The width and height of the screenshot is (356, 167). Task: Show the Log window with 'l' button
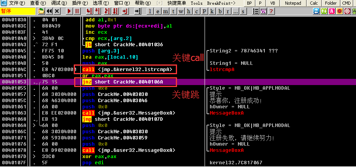click(150, 11)
